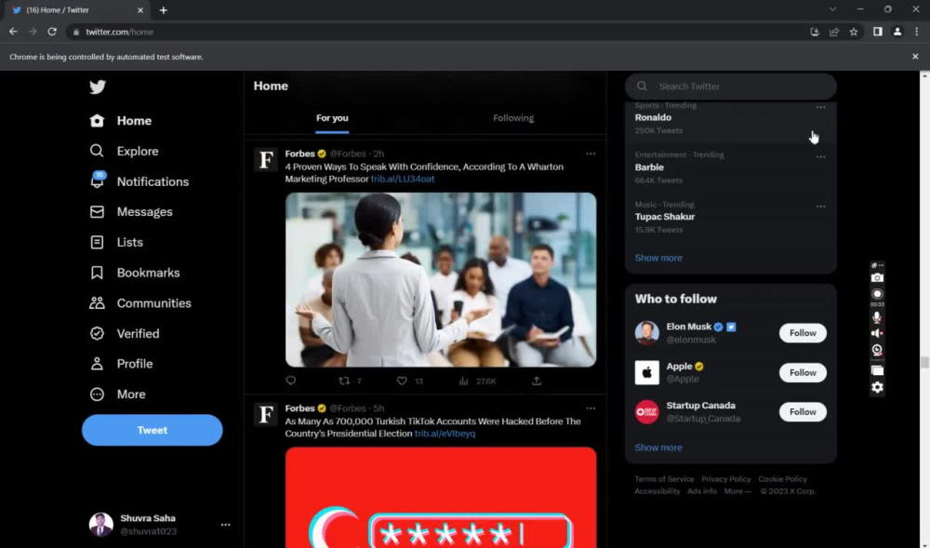Open Communities page
The image size is (930, 548).
[140, 303]
